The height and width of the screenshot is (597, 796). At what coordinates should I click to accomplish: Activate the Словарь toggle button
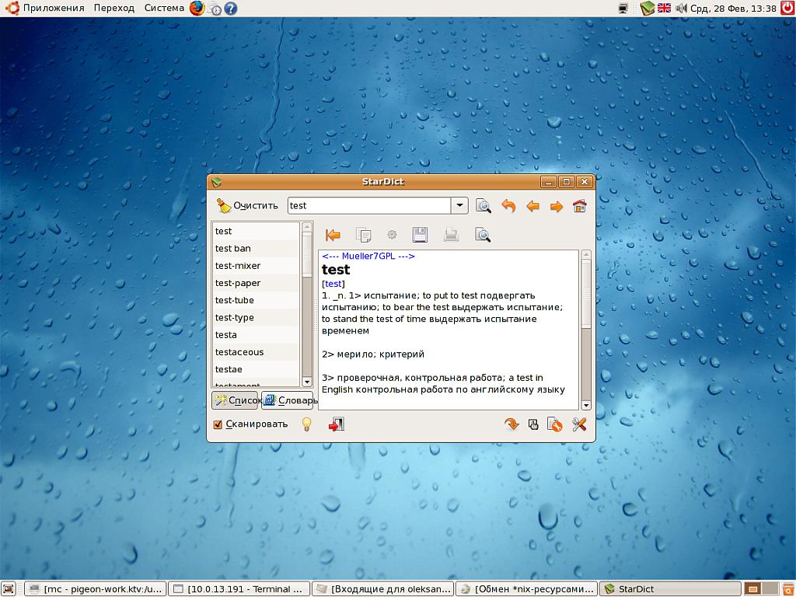tap(288, 400)
